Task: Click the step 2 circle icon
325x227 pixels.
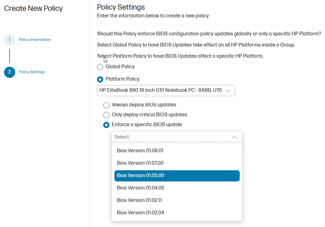Action: (x=10, y=72)
